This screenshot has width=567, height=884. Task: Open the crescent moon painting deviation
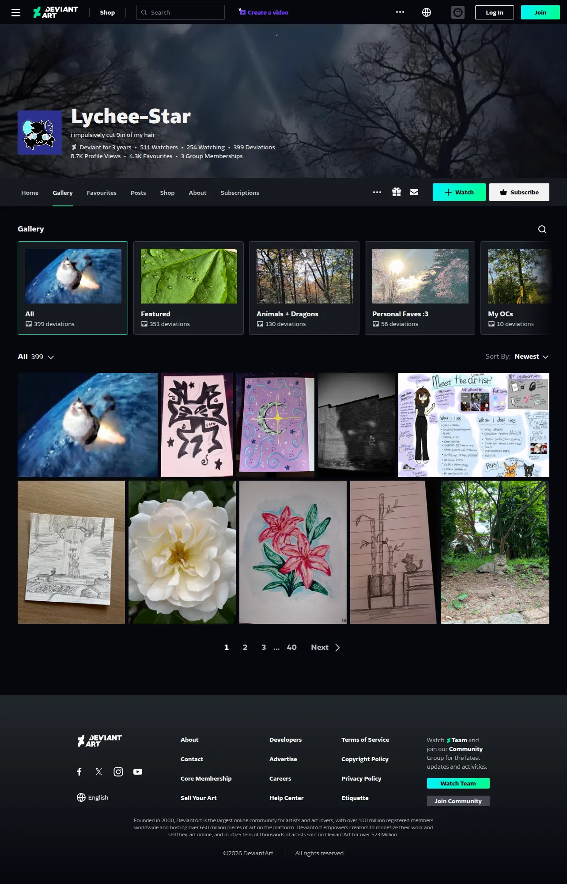(x=276, y=425)
